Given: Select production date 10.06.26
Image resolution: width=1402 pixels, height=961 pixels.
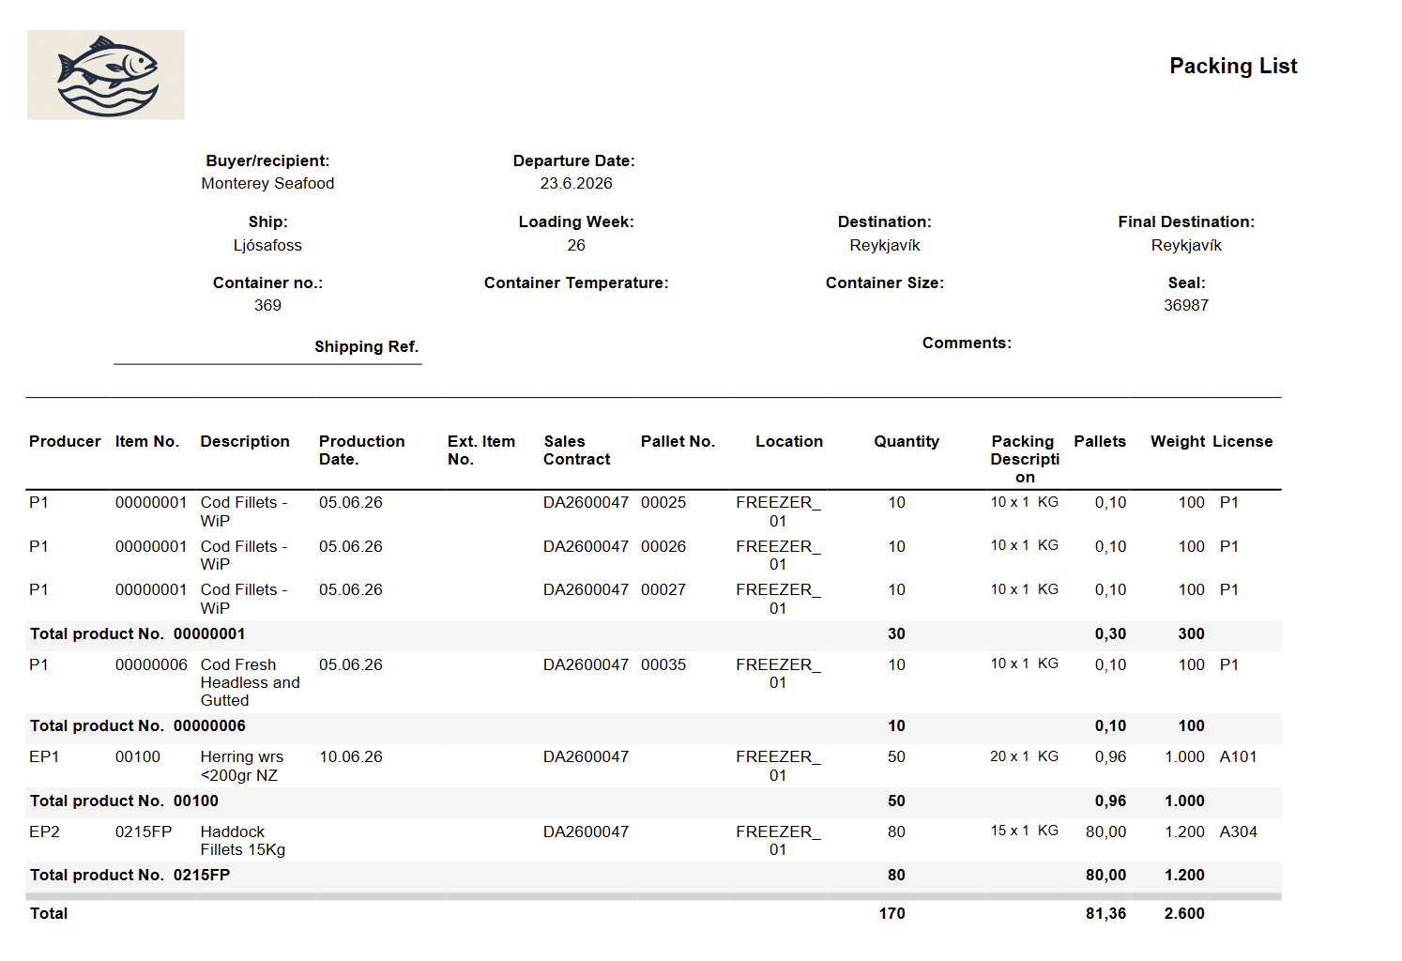Looking at the screenshot, I should (351, 756).
